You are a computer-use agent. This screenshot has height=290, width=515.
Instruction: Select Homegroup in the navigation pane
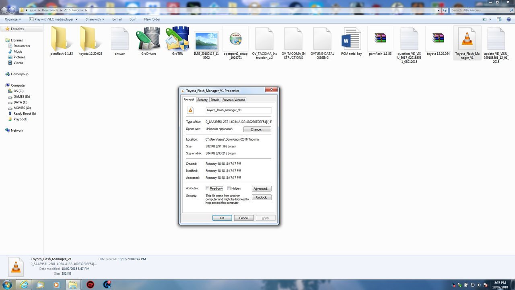point(20,74)
